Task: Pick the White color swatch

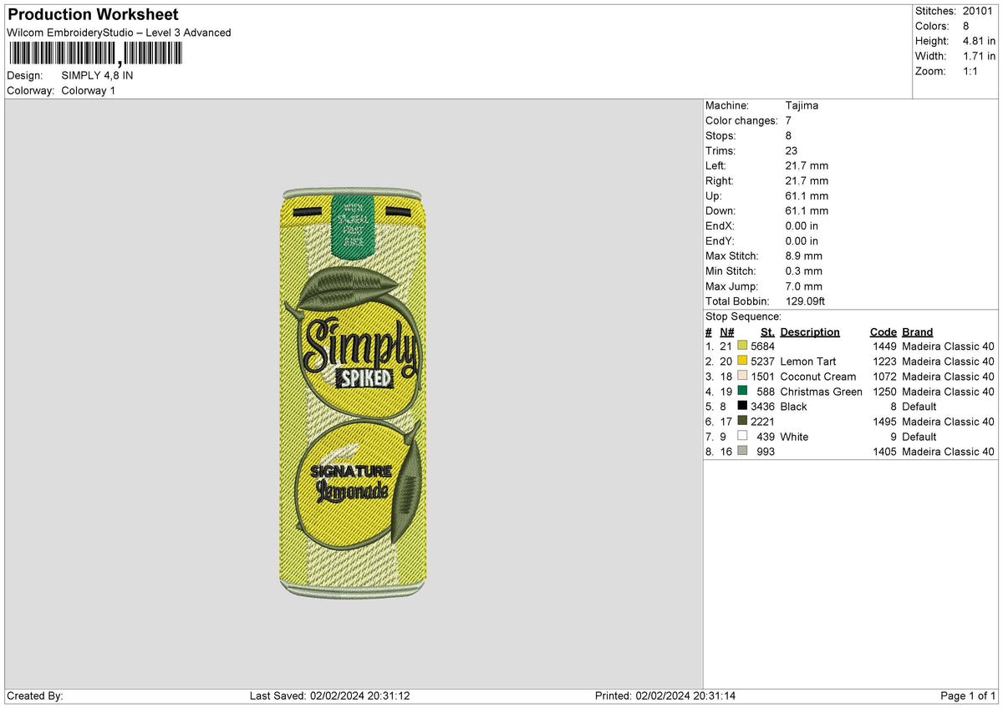Action: [742, 436]
